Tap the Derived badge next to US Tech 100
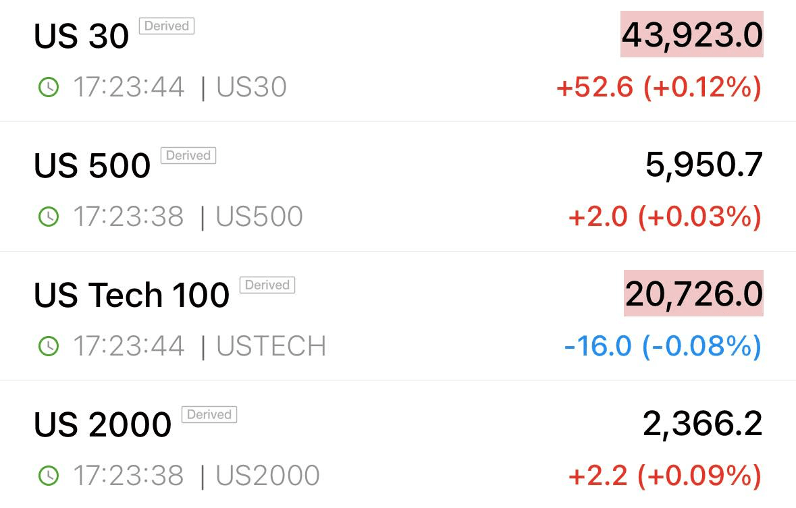 click(x=267, y=285)
